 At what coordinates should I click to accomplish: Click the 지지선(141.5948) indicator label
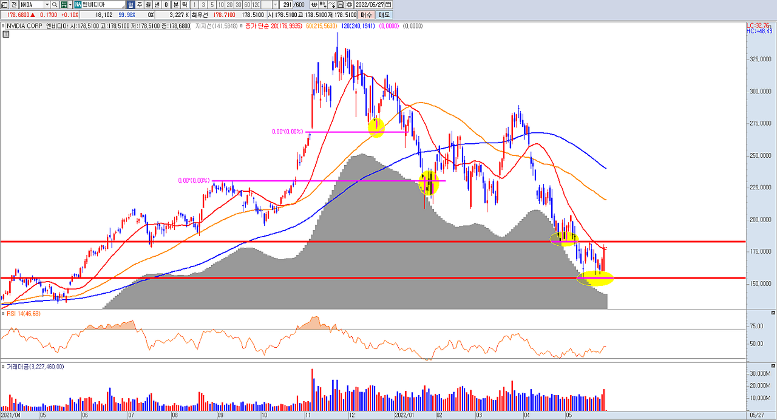coord(217,26)
